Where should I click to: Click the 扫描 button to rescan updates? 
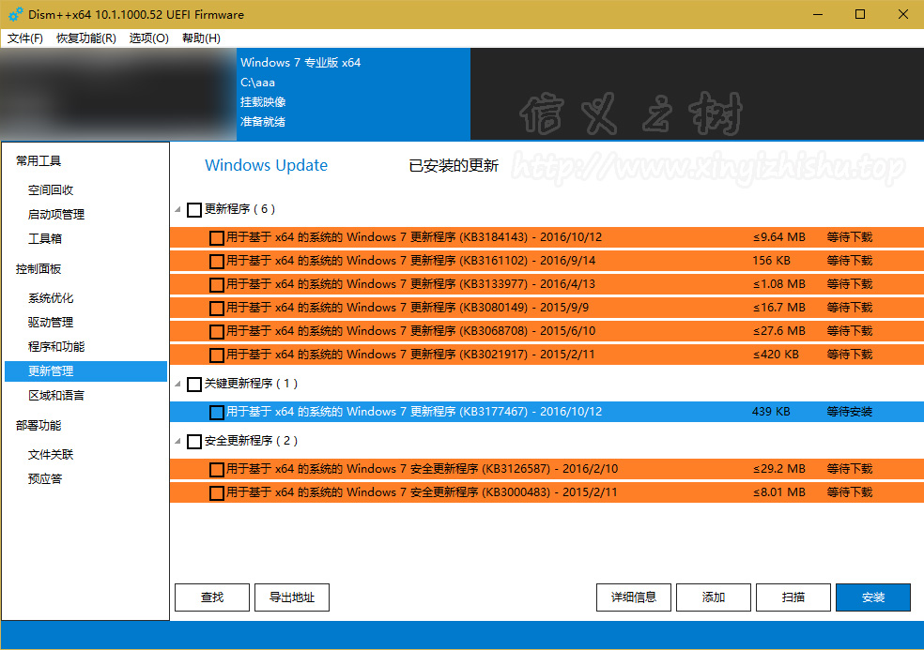pyautogui.click(x=793, y=597)
